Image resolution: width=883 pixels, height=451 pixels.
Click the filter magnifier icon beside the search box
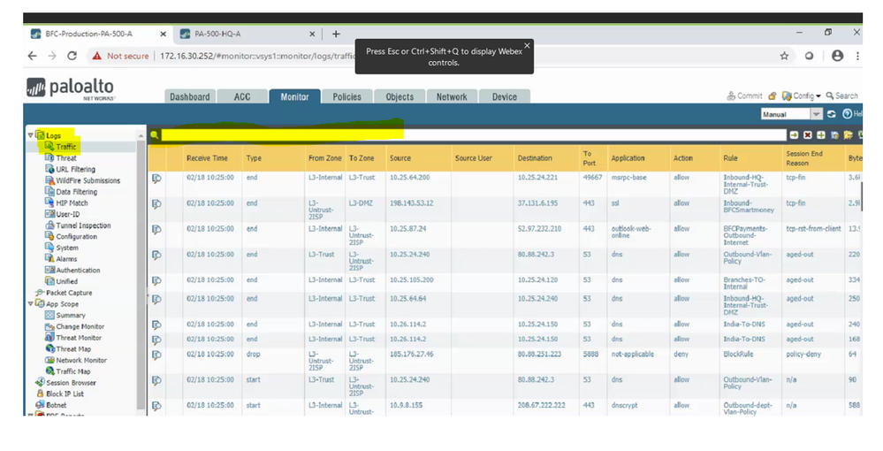coord(155,135)
